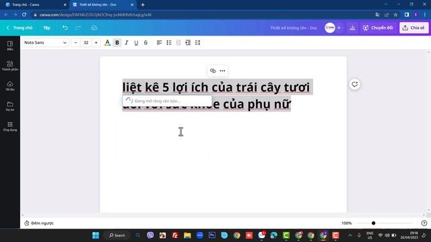Toggle bold formatting

[x=117, y=42]
